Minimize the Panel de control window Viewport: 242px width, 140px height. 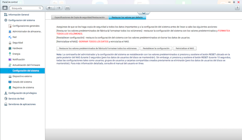click(229, 2)
